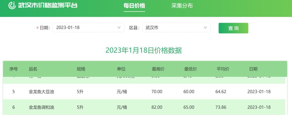The height and width of the screenshot is (115, 292).
Task: Click the date cell in row 6
Action: 259,107
